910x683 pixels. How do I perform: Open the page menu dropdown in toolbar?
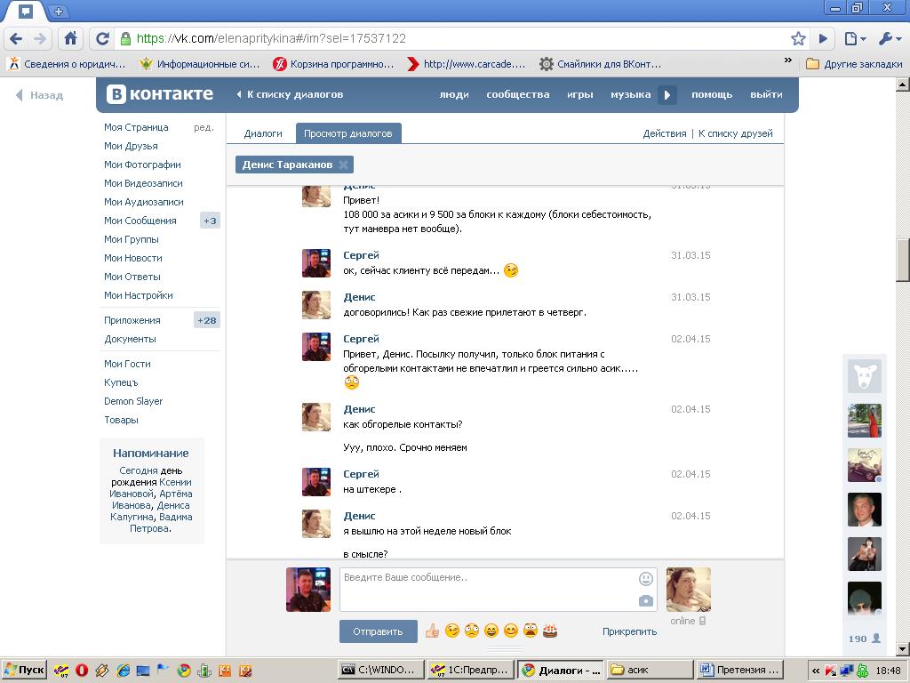855,39
